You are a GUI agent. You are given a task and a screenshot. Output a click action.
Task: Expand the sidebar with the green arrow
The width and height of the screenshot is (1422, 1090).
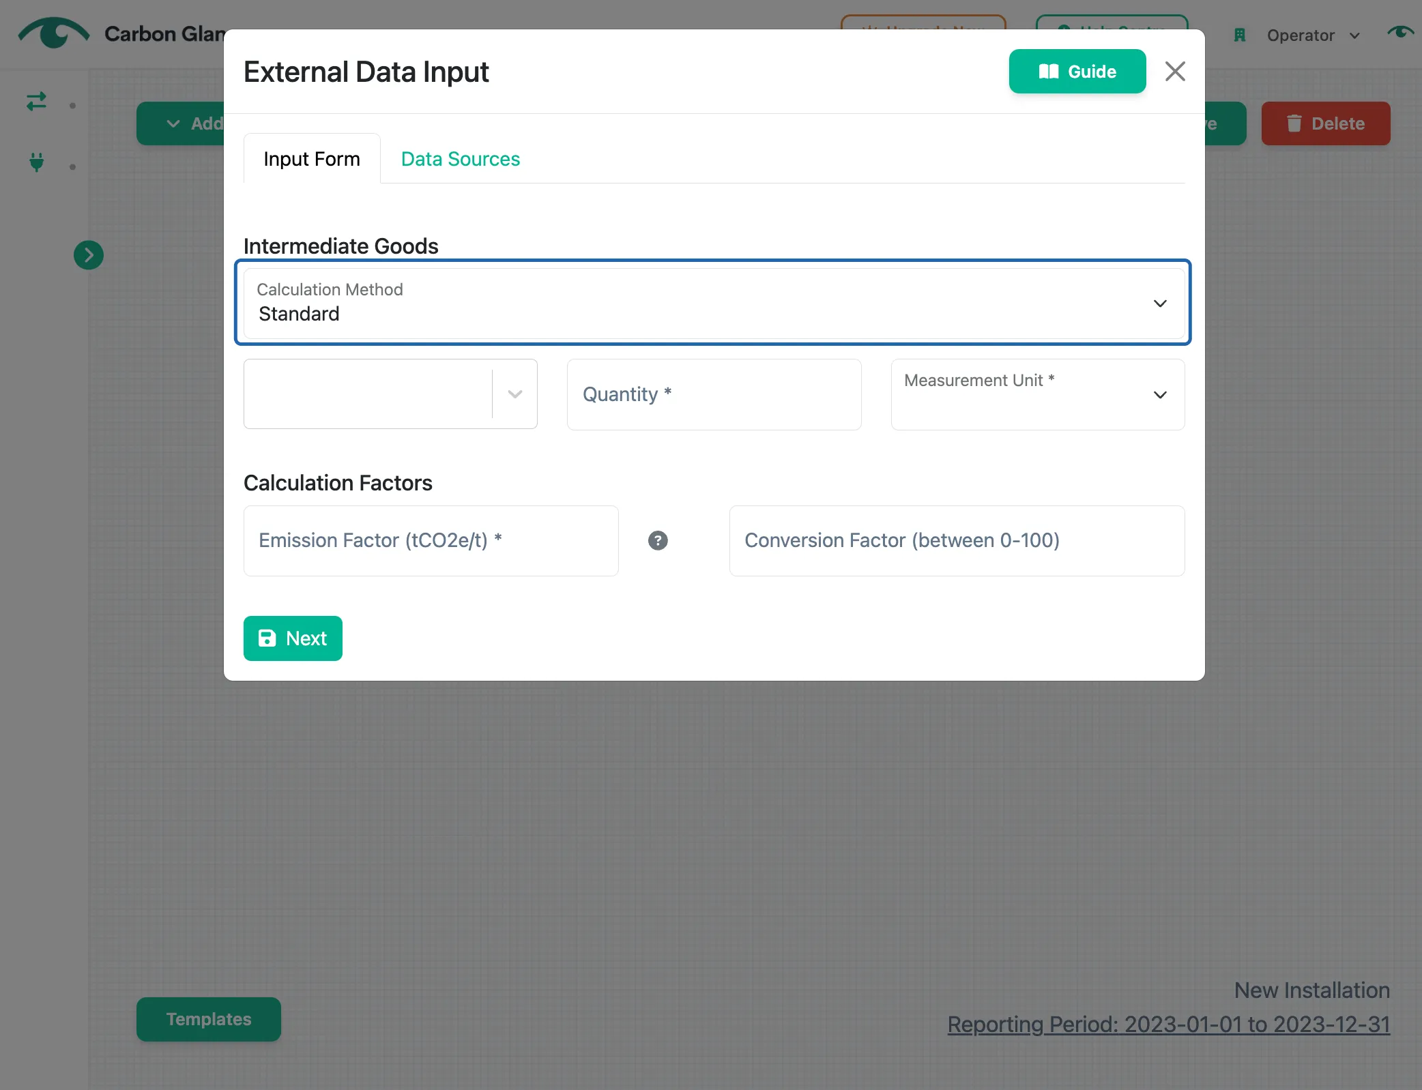point(89,255)
